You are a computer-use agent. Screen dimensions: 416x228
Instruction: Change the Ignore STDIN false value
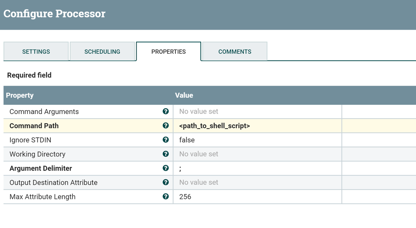(257, 140)
